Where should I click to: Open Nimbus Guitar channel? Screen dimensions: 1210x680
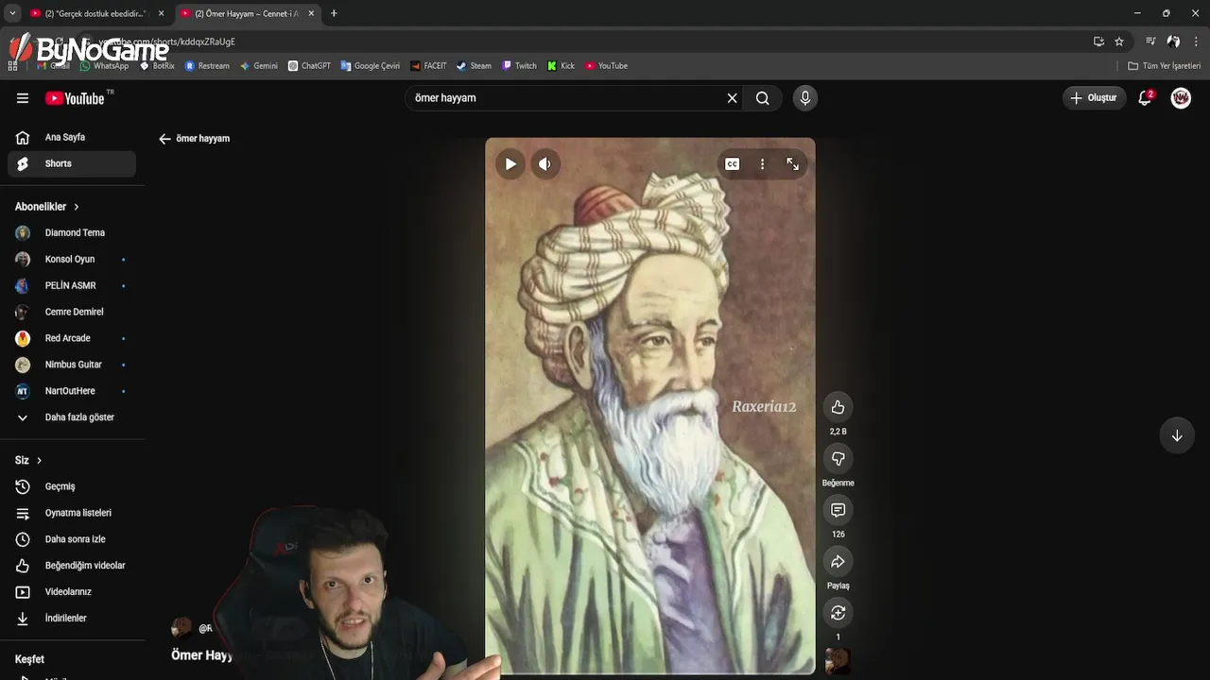click(72, 365)
